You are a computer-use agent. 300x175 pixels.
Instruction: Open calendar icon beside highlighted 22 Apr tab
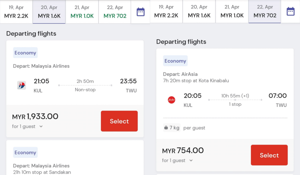pos(290,11)
